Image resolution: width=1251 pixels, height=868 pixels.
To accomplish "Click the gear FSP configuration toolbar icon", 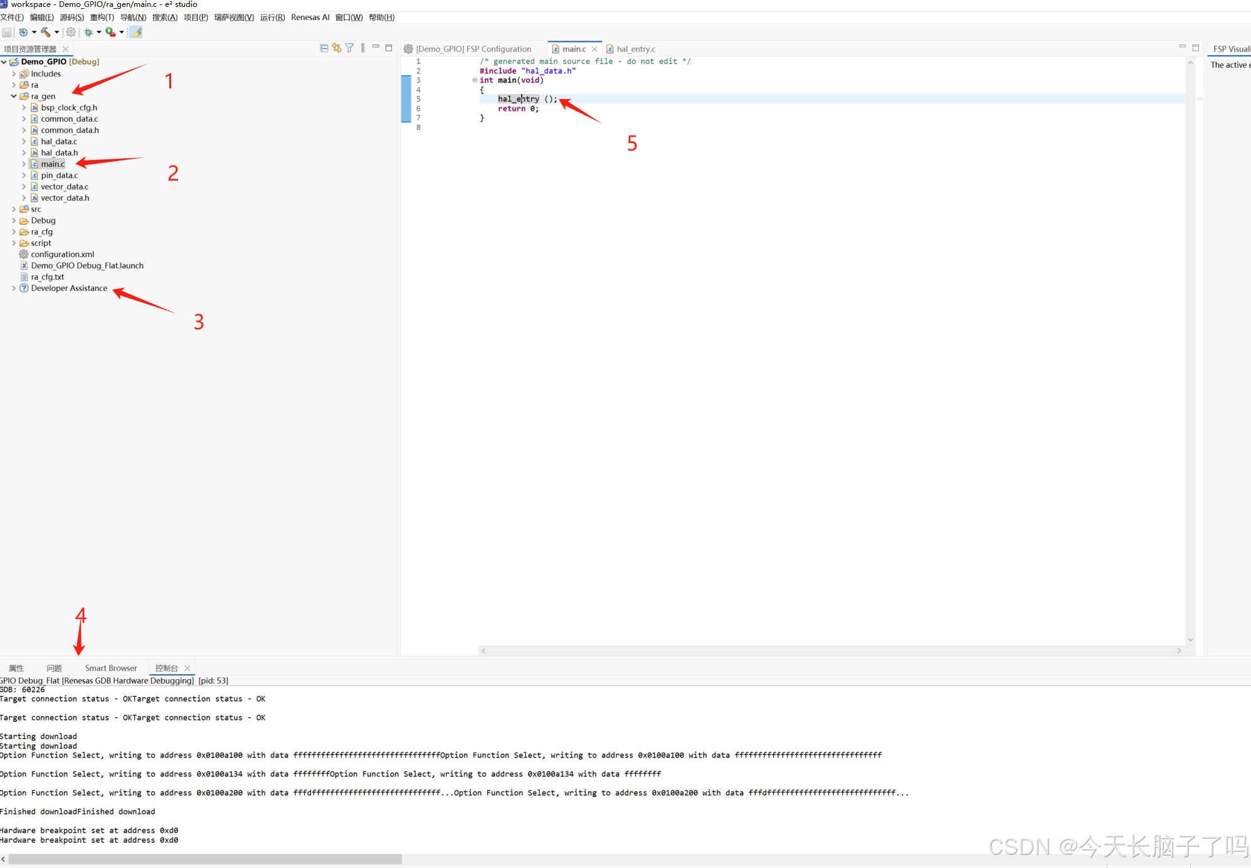I will (x=71, y=32).
